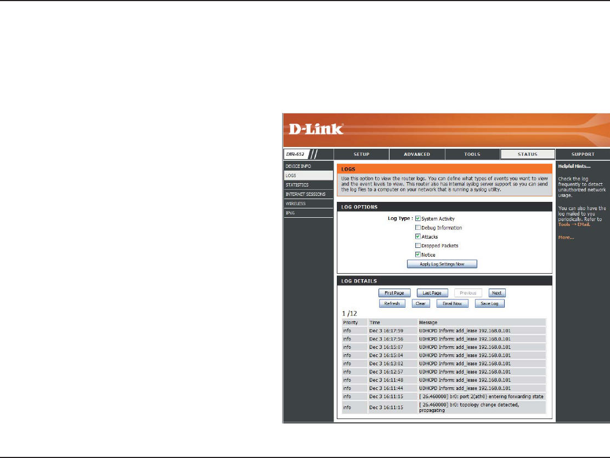The image size is (610, 458).
Task: Select the log entry at Dec 3 16:15:07
Action: click(444, 347)
